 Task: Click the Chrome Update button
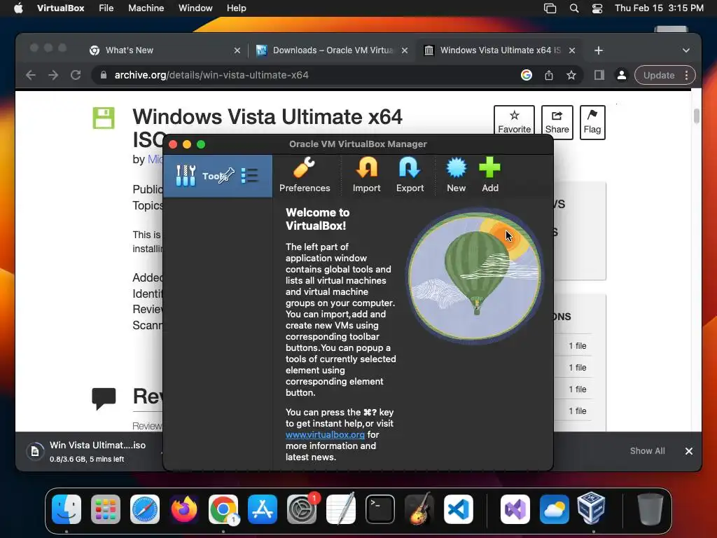658,75
